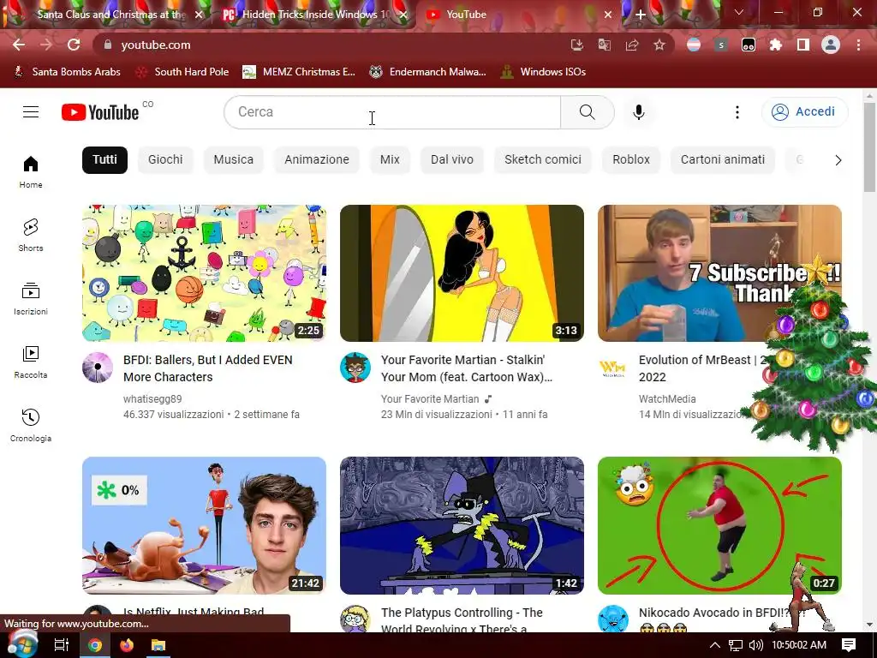Image resolution: width=877 pixels, height=658 pixels.
Task: Click the install app icon in the address bar
Action: click(577, 45)
